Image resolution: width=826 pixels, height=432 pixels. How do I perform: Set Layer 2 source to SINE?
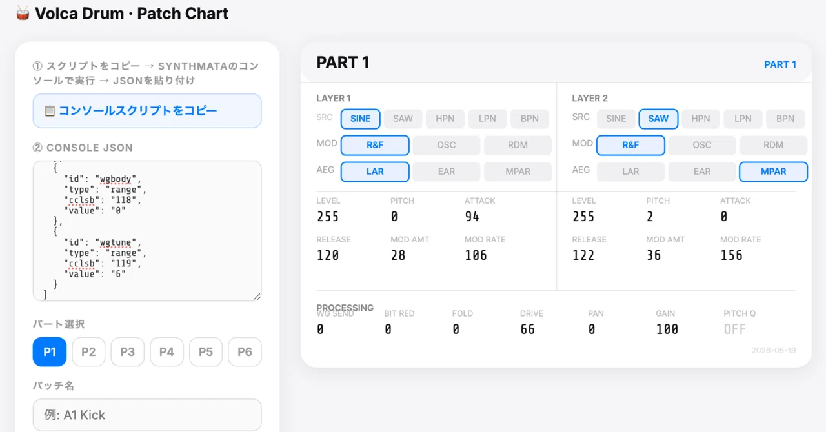point(616,119)
